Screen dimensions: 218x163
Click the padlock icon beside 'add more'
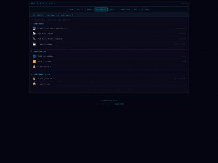pyautogui.click(x=34, y=67)
